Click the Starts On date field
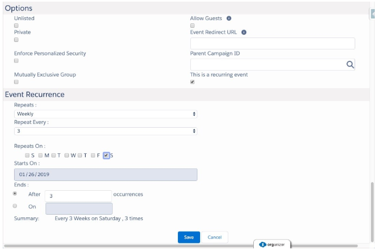 (106, 174)
